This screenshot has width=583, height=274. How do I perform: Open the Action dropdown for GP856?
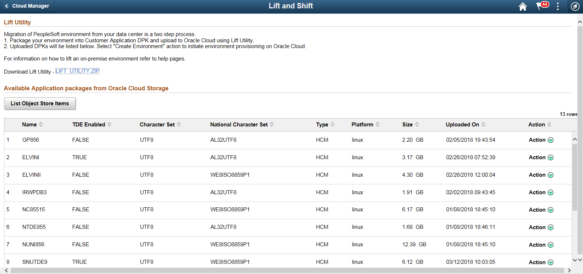click(541, 140)
